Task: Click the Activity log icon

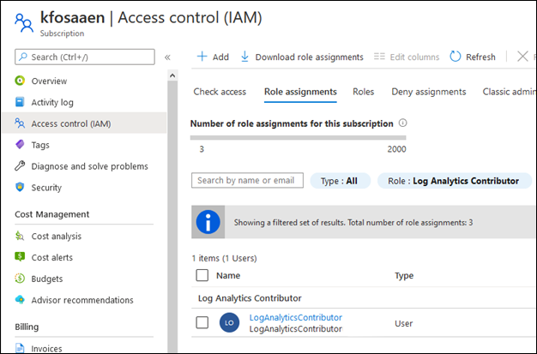Action: (20, 102)
